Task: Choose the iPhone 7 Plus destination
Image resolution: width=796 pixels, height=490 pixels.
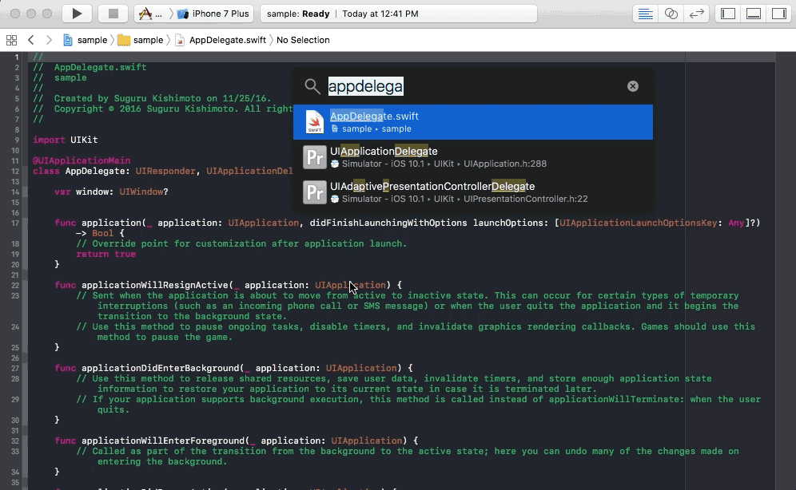Action: coord(213,14)
